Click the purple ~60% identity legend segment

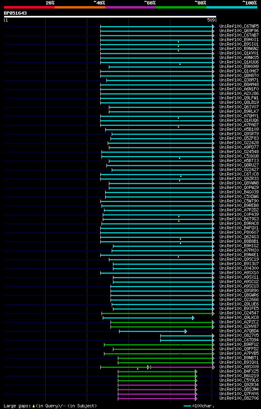(x=130, y=7)
